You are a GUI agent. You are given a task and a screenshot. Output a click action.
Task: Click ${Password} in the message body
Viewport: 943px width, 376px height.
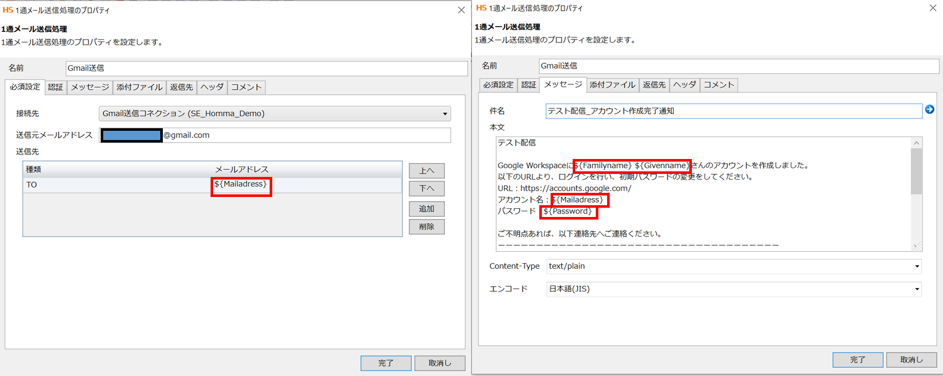[x=568, y=211]
